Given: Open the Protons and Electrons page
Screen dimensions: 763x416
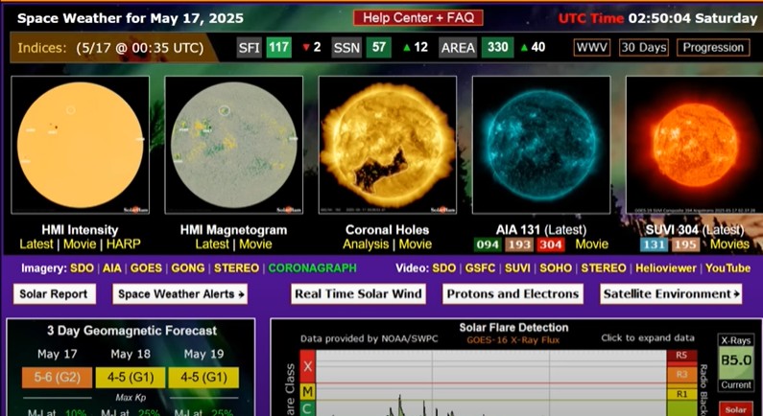Looking at the screenshot, I should click(512, 294).
